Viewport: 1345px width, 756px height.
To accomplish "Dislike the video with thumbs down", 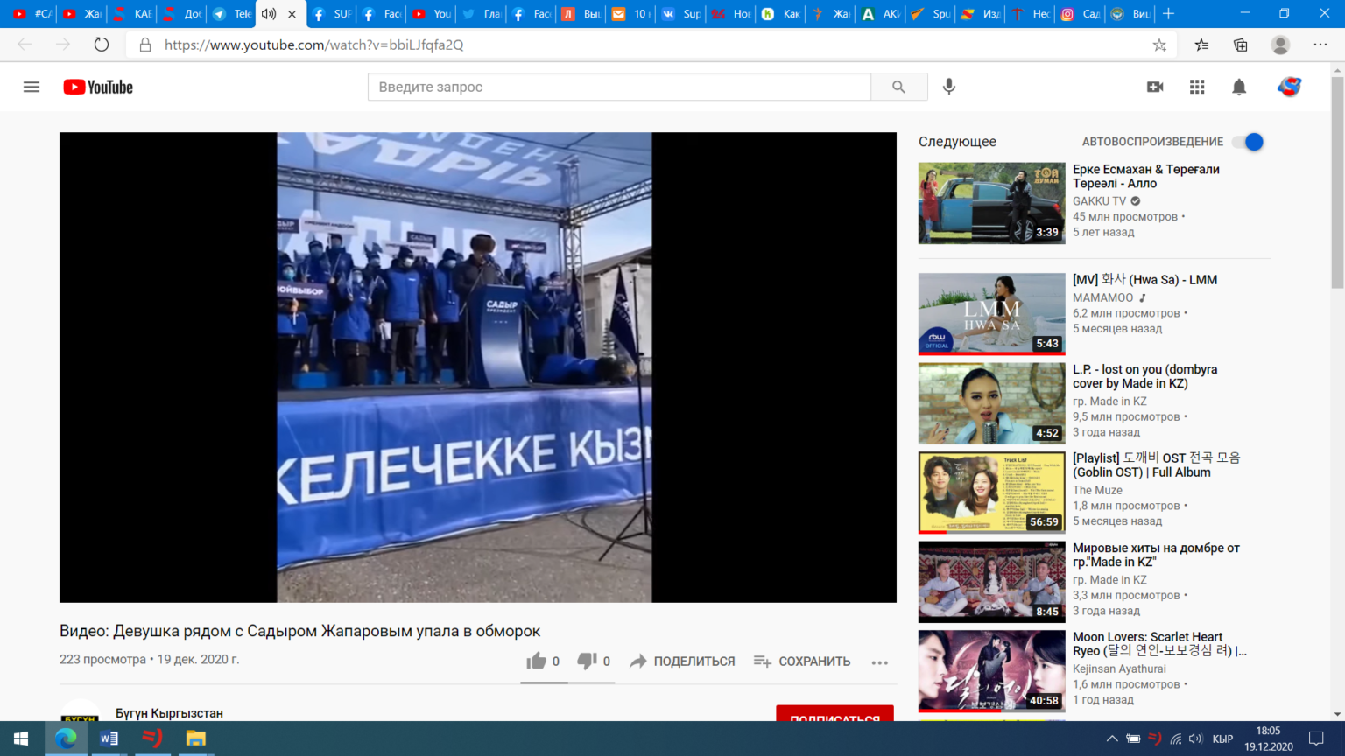I will 587,661.
